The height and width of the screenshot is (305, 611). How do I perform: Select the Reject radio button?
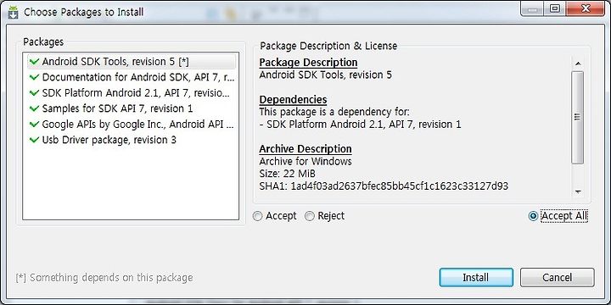point(310,216)
